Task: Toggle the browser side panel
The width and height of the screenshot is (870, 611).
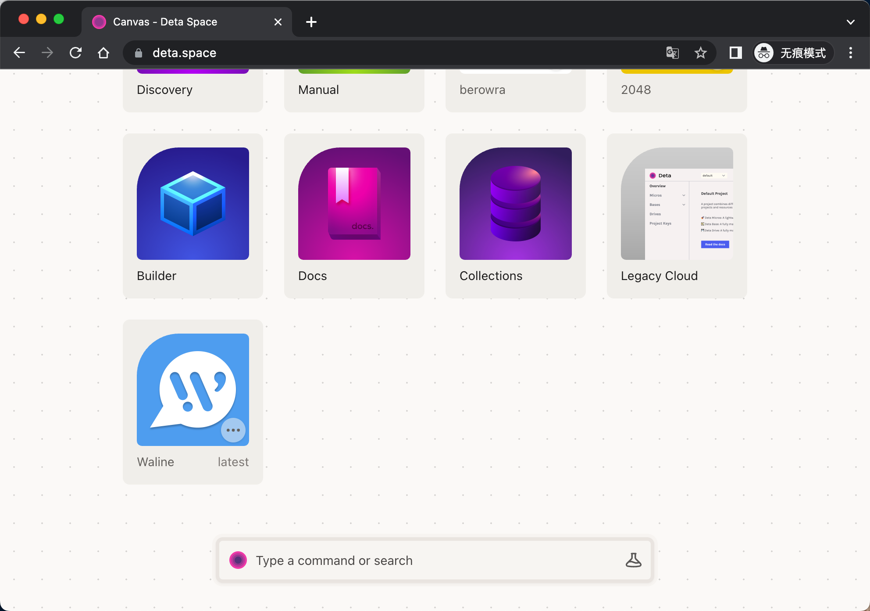Action: 735,53
